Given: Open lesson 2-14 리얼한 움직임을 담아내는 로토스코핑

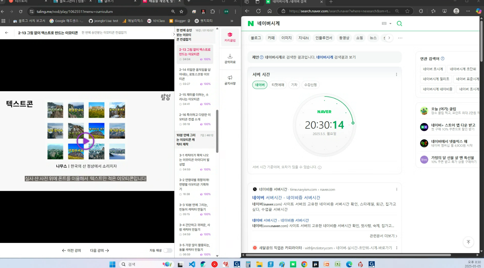Looking at the screenshot, I should click(x=195, y=76).
